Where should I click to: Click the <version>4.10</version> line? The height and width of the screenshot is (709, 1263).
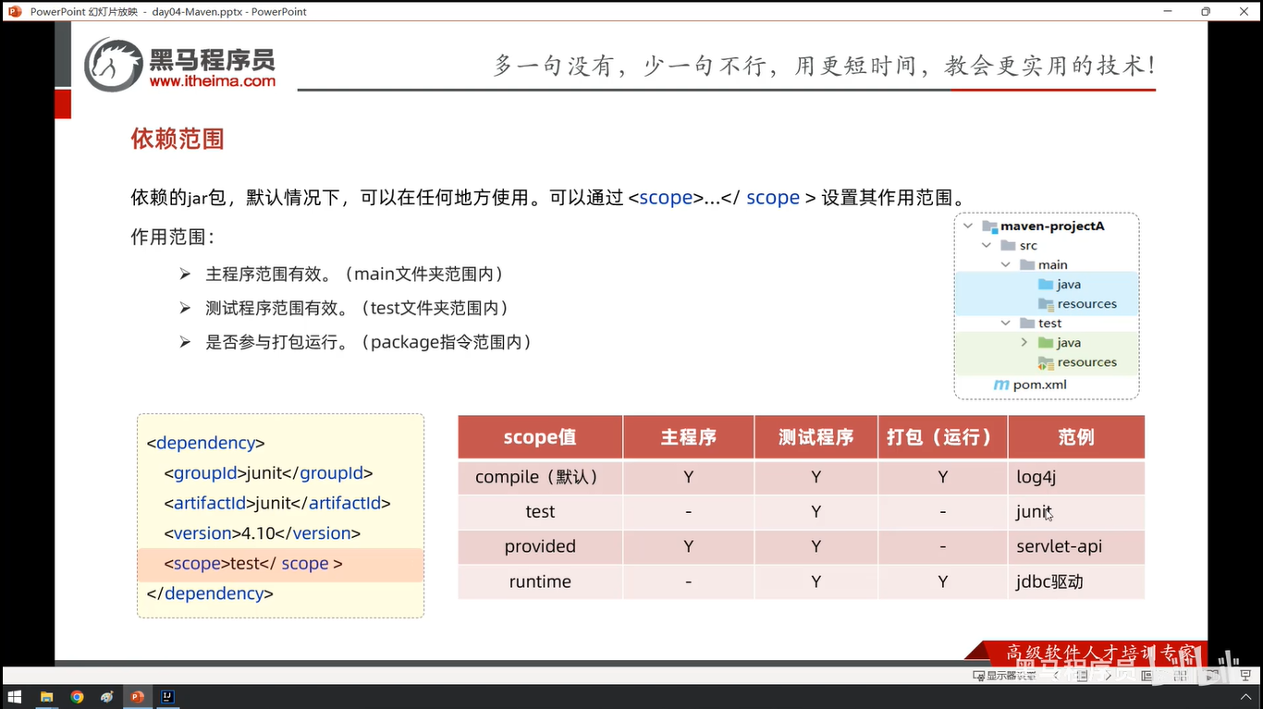[263, 533]
